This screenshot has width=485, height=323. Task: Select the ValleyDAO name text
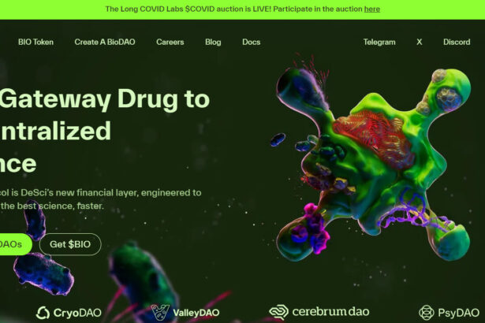tap(196, 313)
